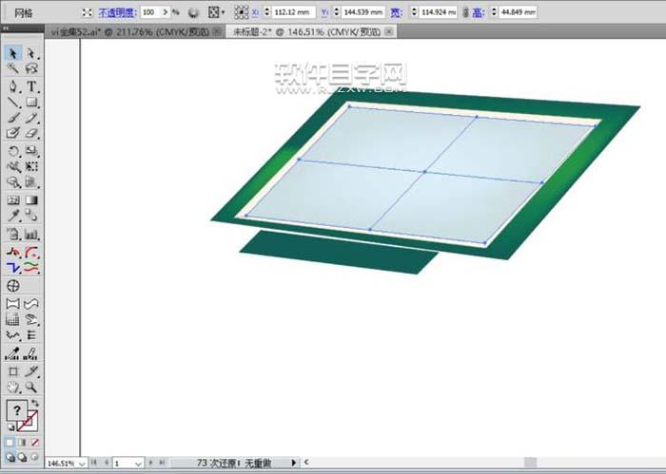Select the Type tool

(x=31, y=85)
